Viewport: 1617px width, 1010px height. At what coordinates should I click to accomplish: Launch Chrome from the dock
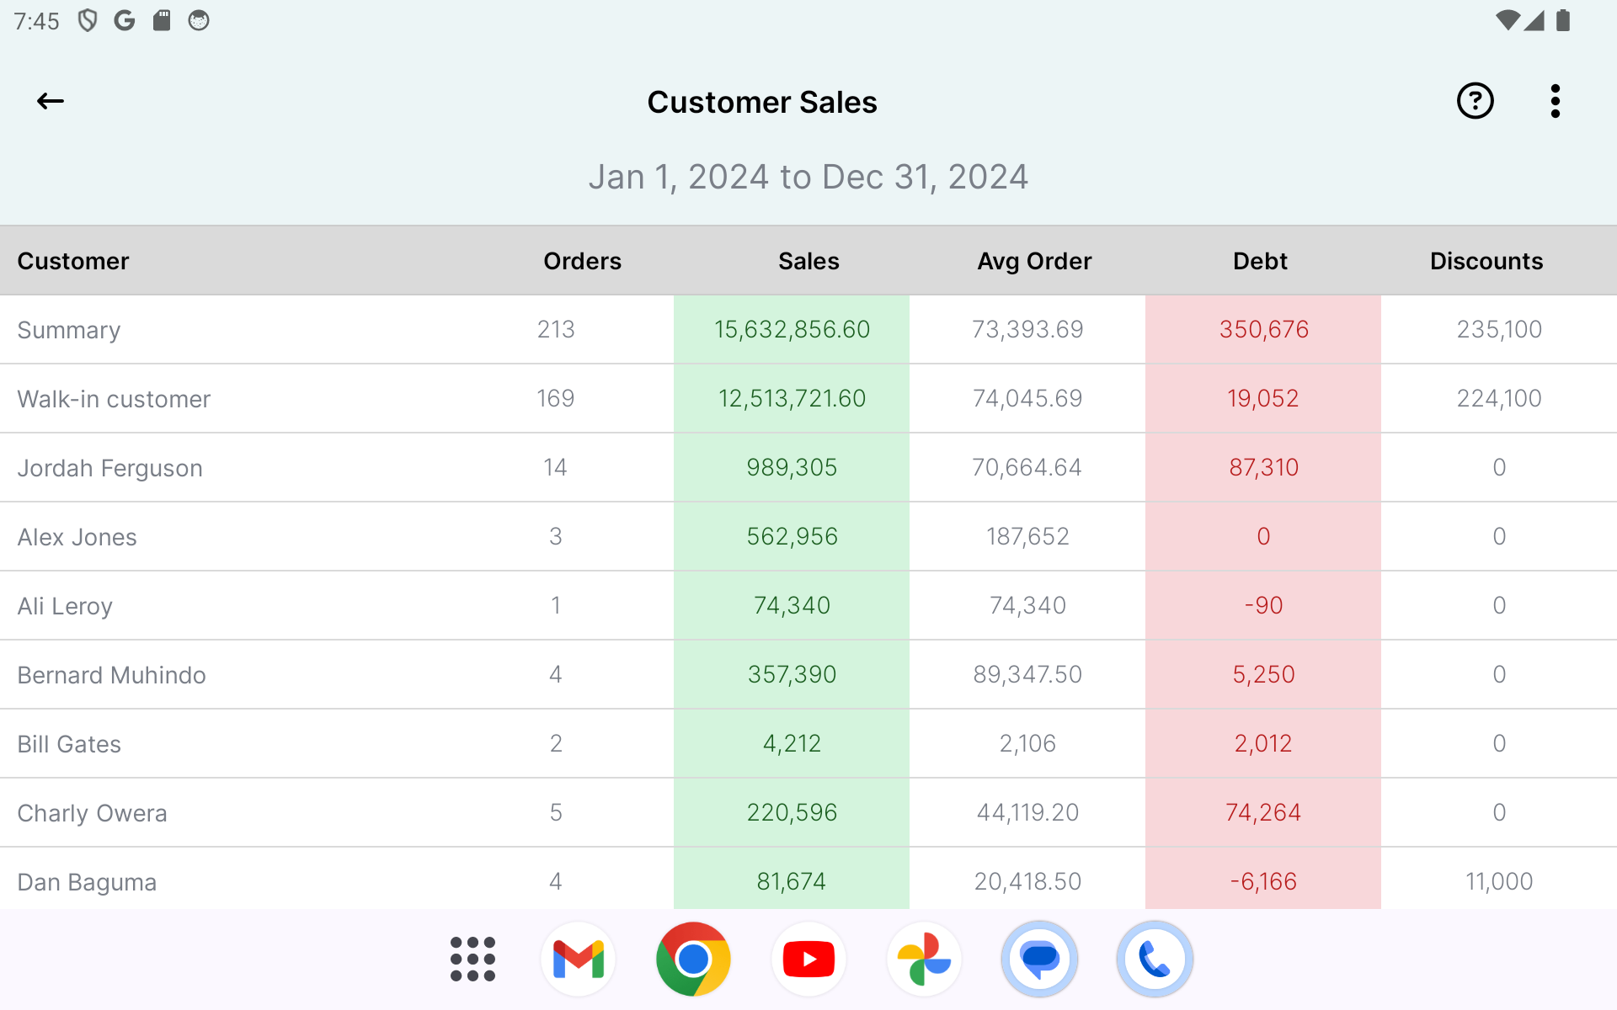pyautogui.click(x=693, y=959)
